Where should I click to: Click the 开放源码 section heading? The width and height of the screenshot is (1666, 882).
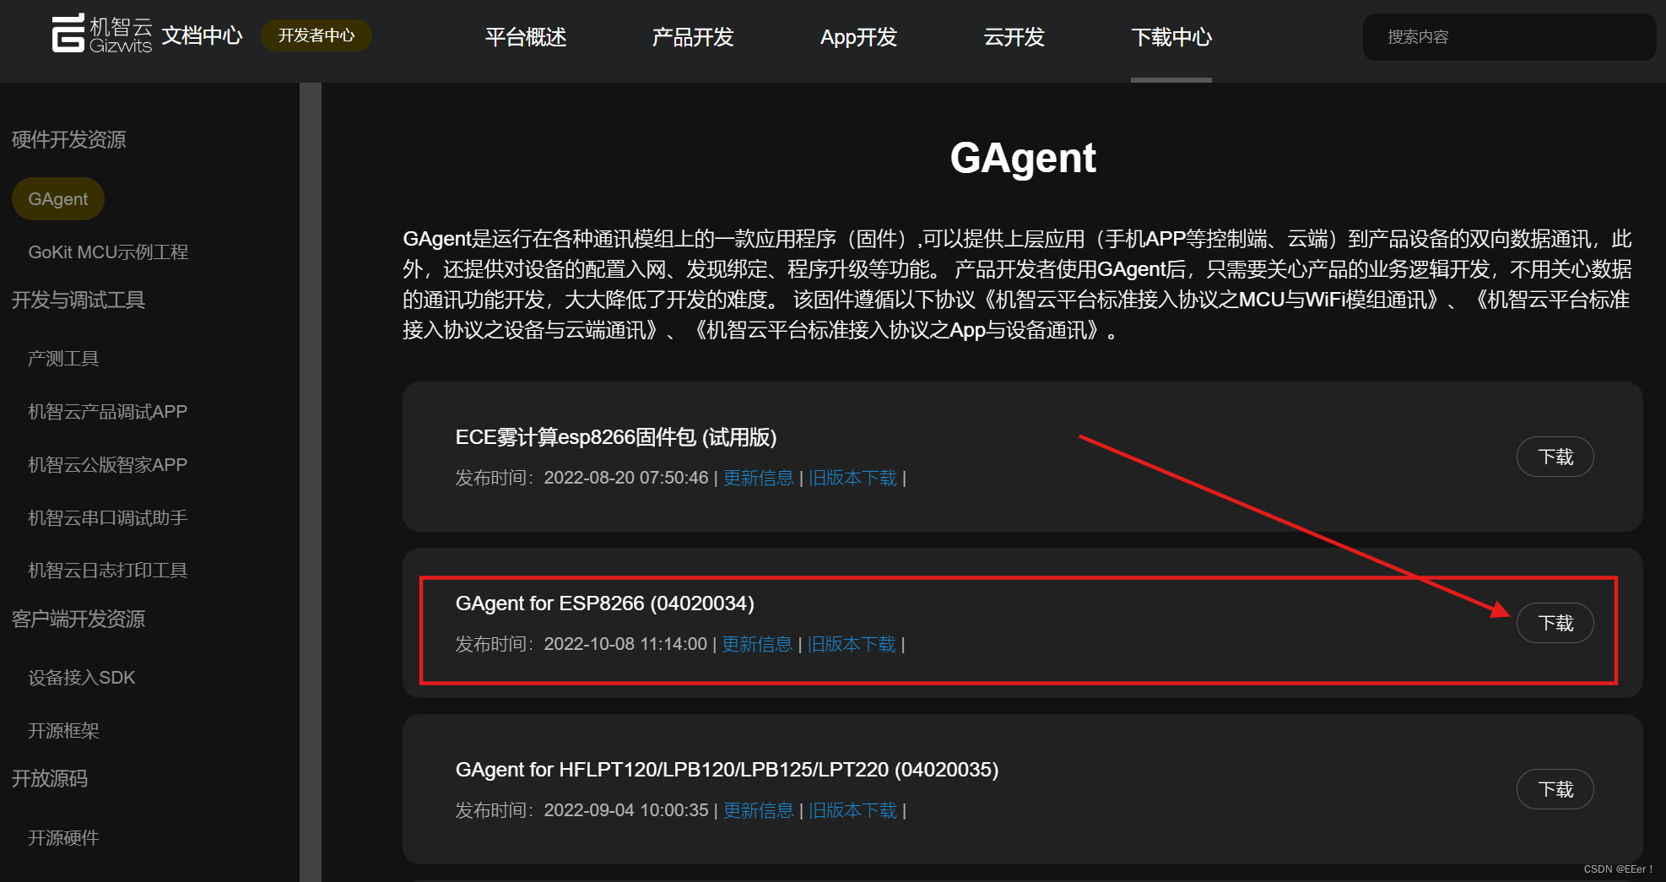click(49, 778)
